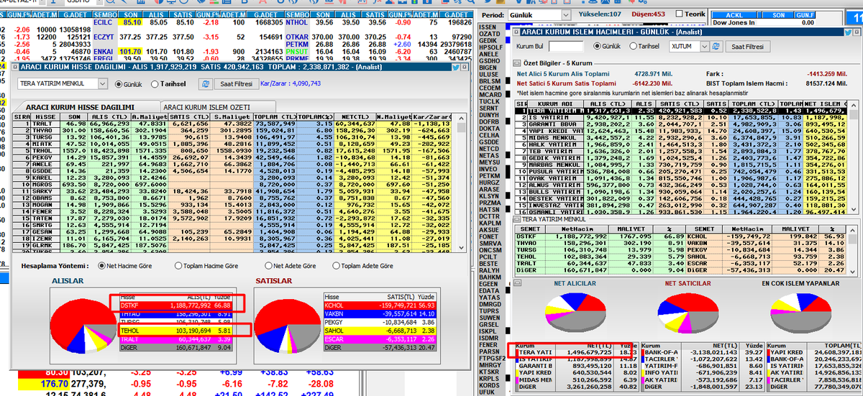
Task: Click ENKAI symbol in background ticker list
Action: (103, 52)
